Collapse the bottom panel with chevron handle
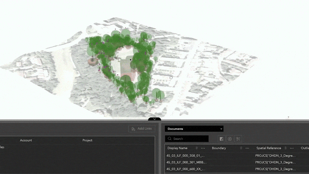309x174 pixels. (154, 119)
